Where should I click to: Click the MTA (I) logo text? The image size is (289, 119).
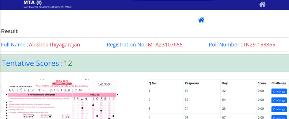click(x=32, y=2)
